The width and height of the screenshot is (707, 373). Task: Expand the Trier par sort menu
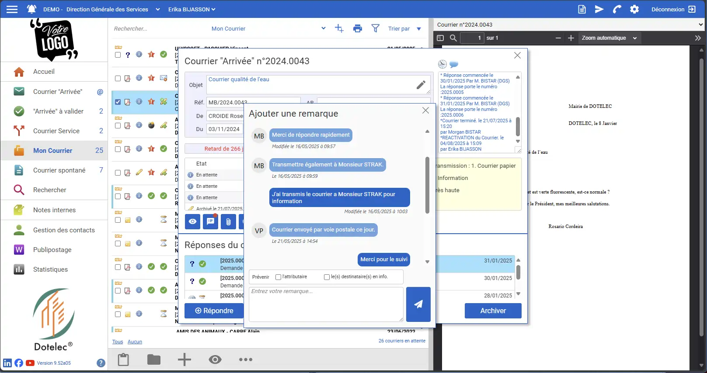click(404, 29)
